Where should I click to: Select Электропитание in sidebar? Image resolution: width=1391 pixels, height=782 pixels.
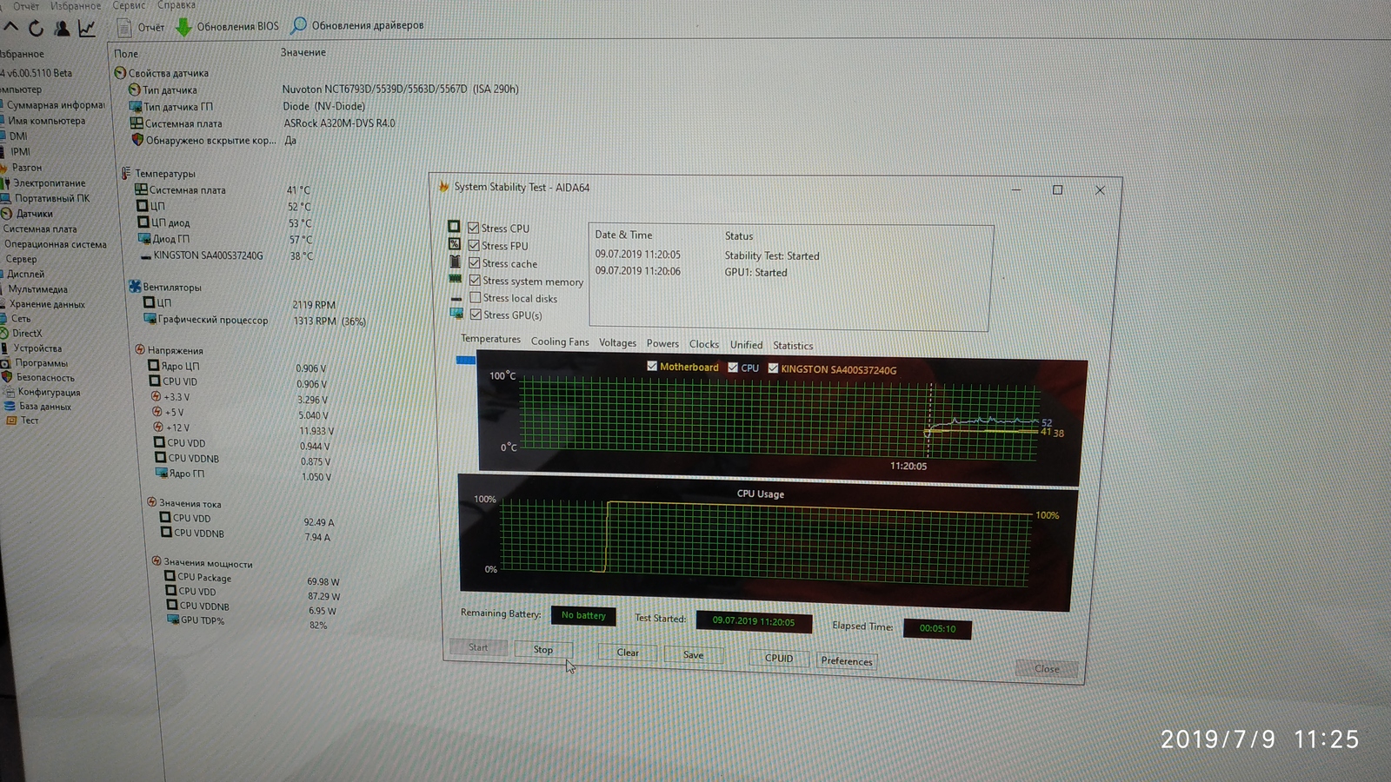(x=43, y=182)
